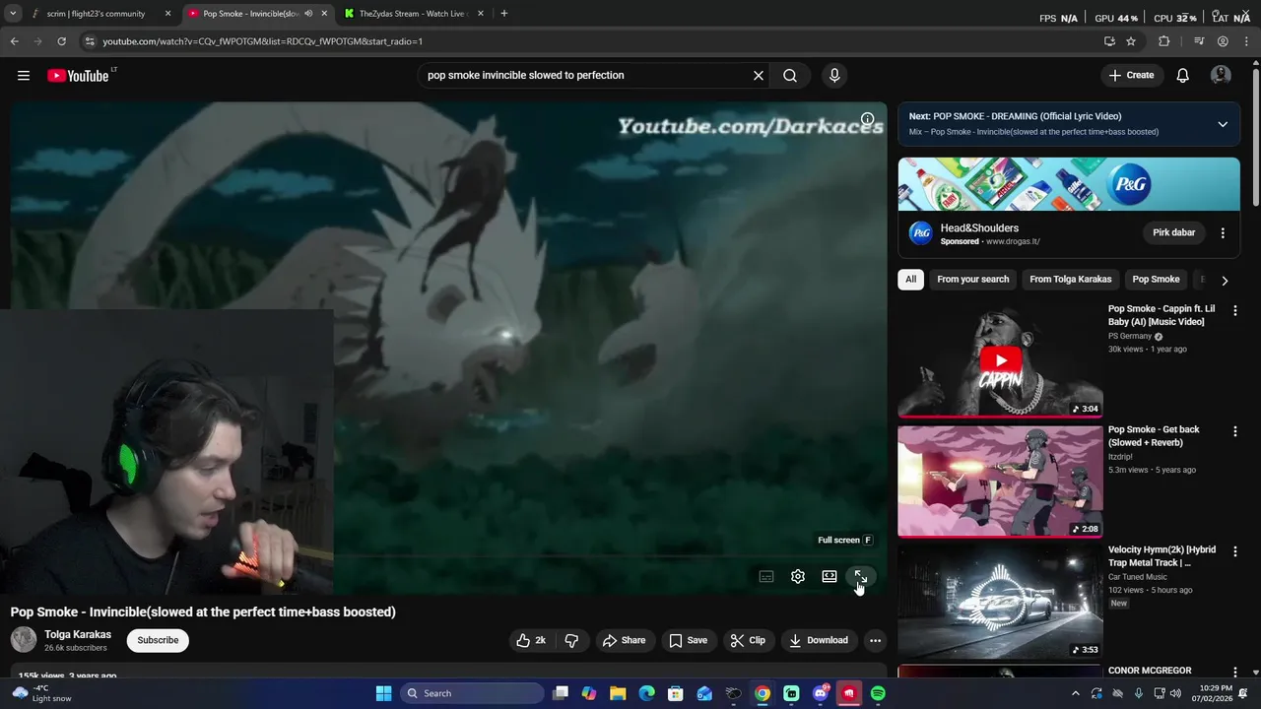
Task: Open options for the Head&Shoulders ad
Action: point(1223,233)
